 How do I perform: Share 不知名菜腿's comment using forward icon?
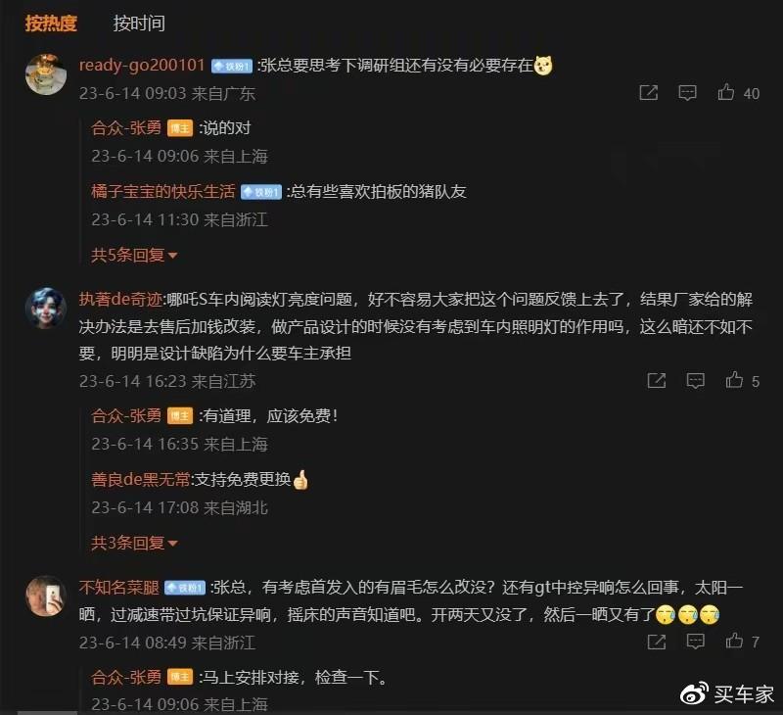pyautogui.click(x=656, y=642)
